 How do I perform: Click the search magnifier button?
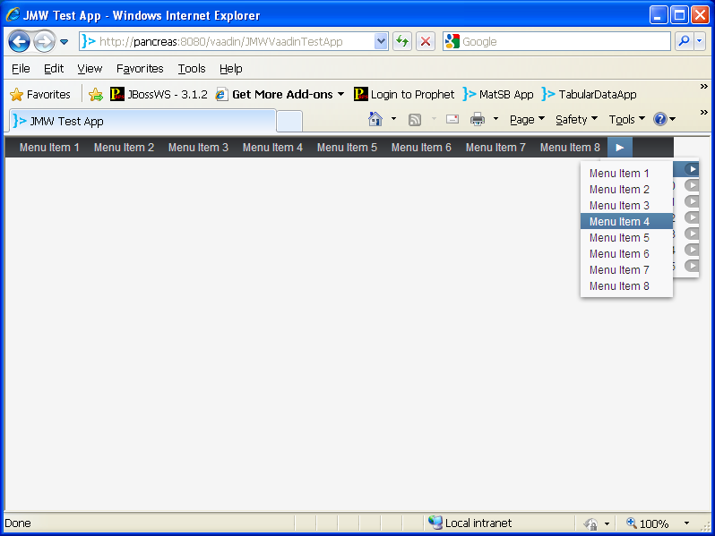[x=684, y=41]
